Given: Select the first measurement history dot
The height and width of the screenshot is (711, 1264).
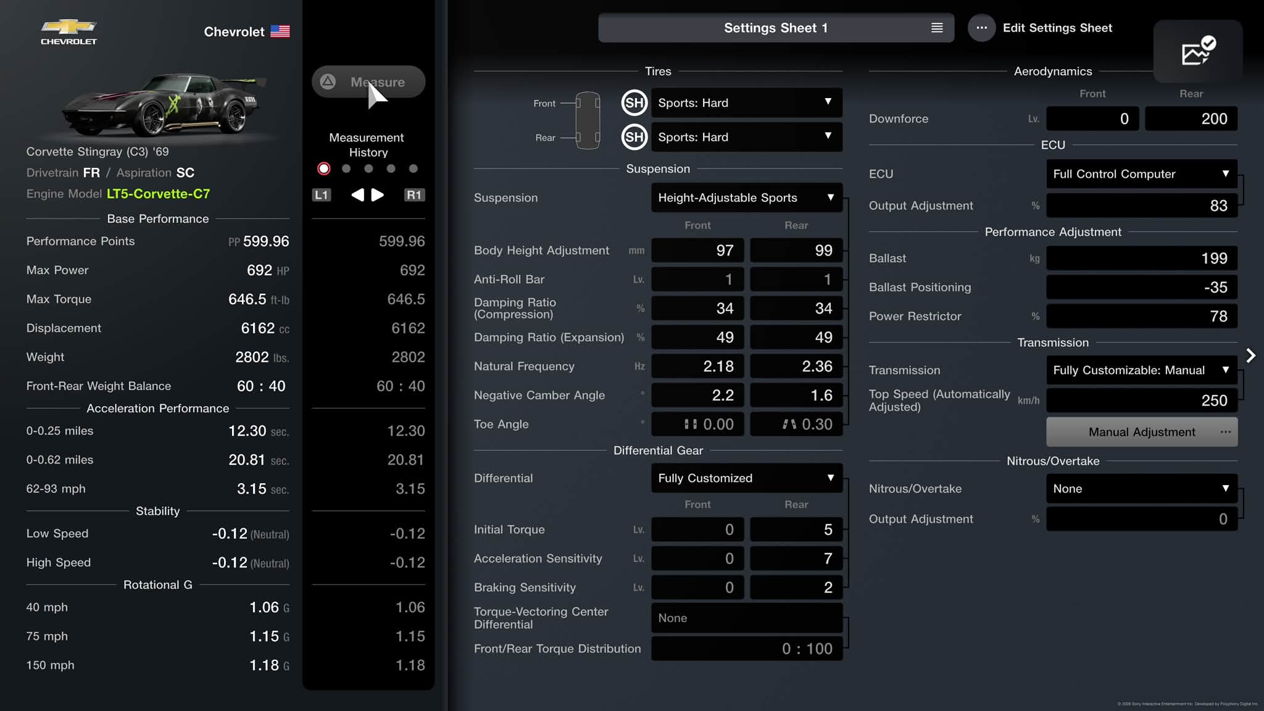Looking at the screenshot, I should point(324,168).
